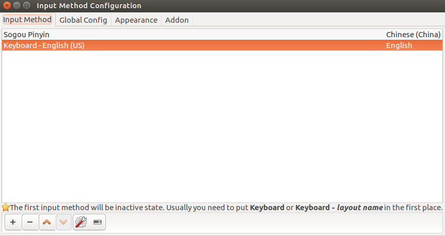Show the Addon tab
The height and width of the screenshot is (236, 445).
[x=177, y=20]
